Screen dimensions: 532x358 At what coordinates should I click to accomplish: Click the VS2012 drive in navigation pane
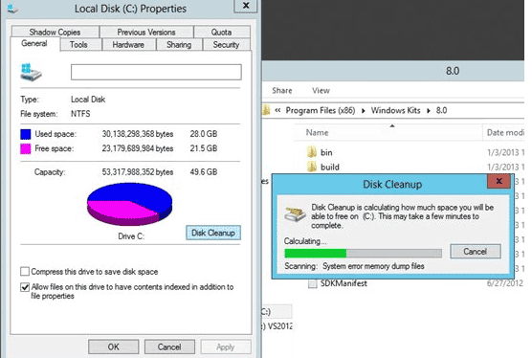[x=277, y=326]
